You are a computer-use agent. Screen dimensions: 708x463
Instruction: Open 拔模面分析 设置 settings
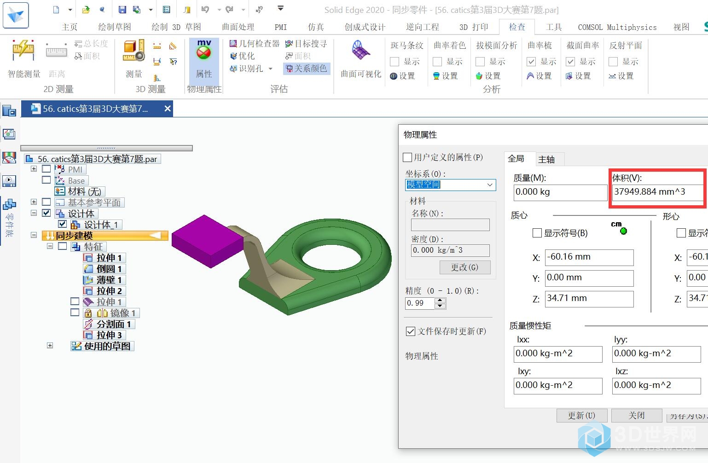488,76
